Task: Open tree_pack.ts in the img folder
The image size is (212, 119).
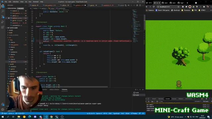Action: pyautogui.click(x=14, y=45)
